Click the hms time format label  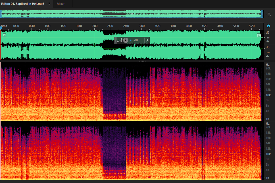click(x=4, y=26)
